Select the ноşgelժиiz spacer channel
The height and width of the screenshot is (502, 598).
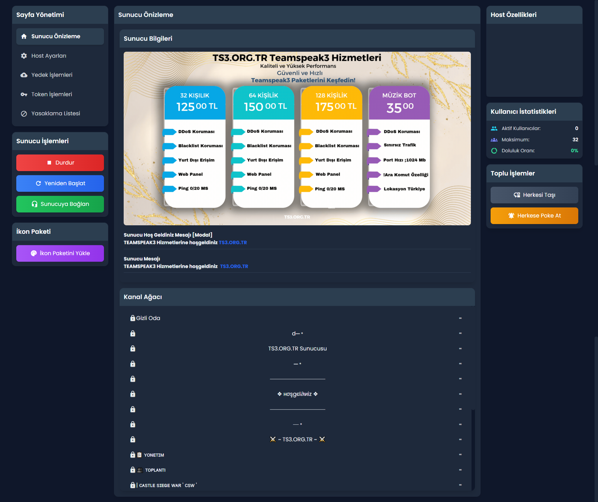click(x=297, y=394)
